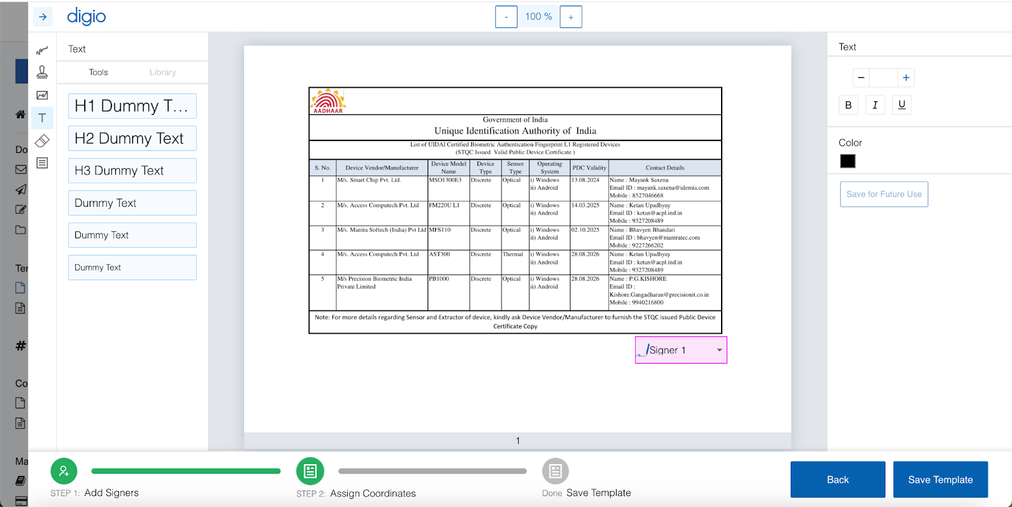
Task: Click the blue file icon in the background sidebar
Action: [20, 288]
